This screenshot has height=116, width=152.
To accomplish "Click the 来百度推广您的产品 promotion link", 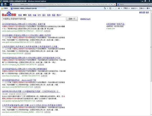I will [115, 24].
